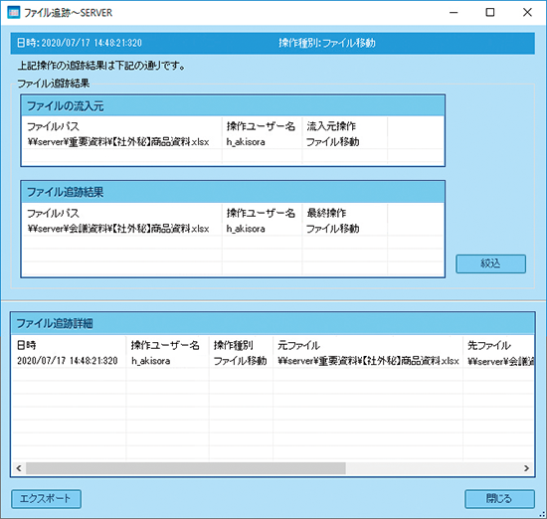This screenshot has width=547, height=519.
Task: Click 操作ユーザー名 header in ファイルの流入元
Action: coord(262,126)
